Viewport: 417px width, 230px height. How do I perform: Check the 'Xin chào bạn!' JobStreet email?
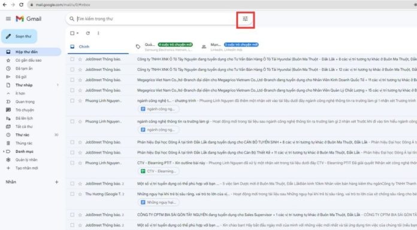coord(72,225)
